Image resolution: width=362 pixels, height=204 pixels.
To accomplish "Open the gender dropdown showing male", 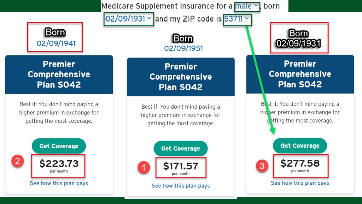I will (247, 6).
